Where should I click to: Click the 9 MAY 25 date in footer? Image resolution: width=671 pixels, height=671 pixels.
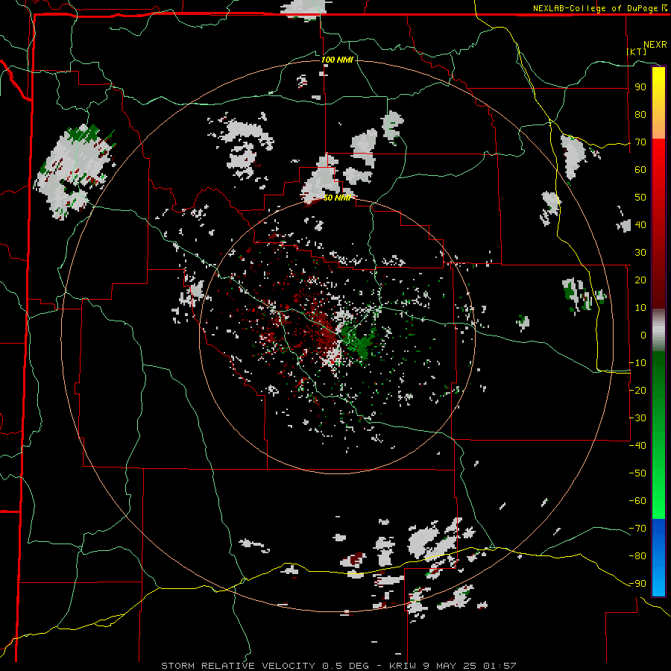coord(450,666)
